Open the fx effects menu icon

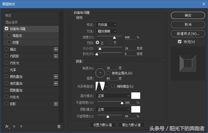(7, 127)
